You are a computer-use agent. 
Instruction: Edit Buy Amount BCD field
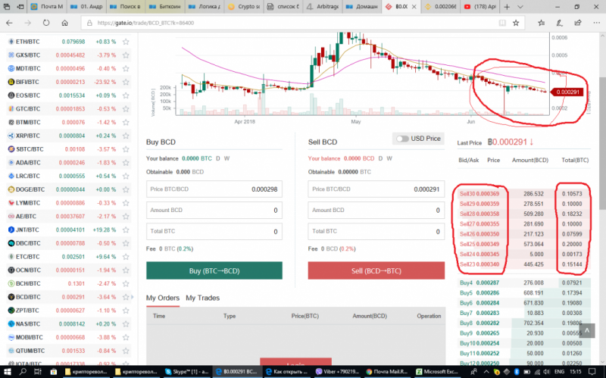(x=214, y=211)
